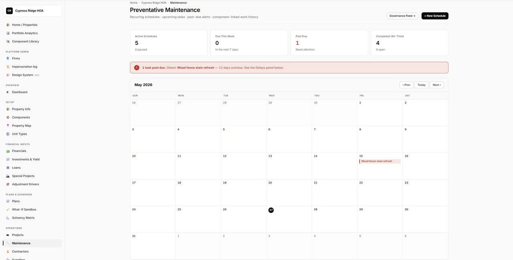Image resolution: width=513 pixels, height=260 pixels.
Task: Select May 15 calendar cell date
Action: (x=361, y=156)
